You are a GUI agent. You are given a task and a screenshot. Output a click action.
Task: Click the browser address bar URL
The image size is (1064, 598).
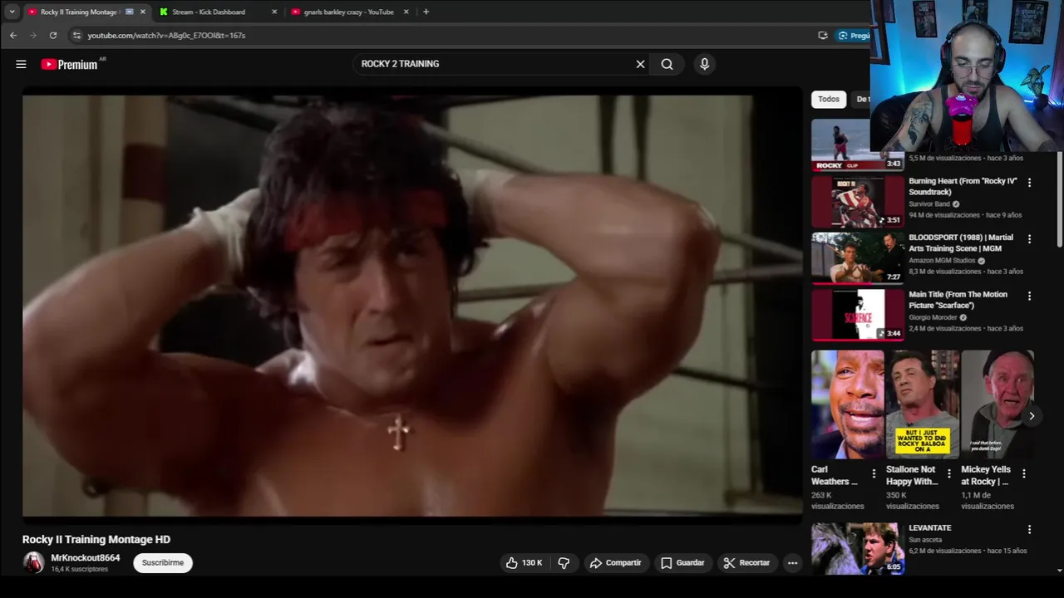[x=166, y=36]
